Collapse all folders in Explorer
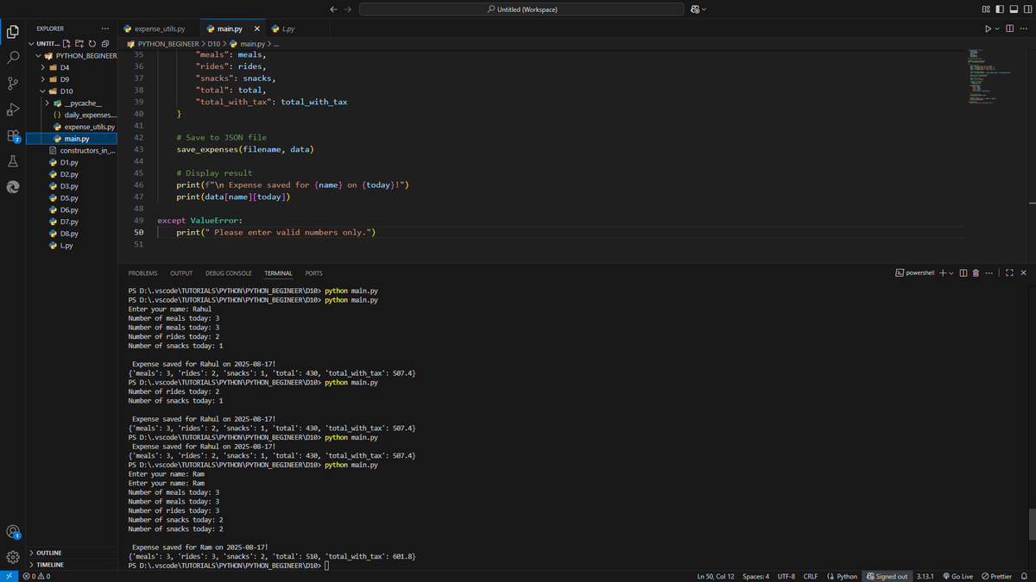 click(104, 44)
